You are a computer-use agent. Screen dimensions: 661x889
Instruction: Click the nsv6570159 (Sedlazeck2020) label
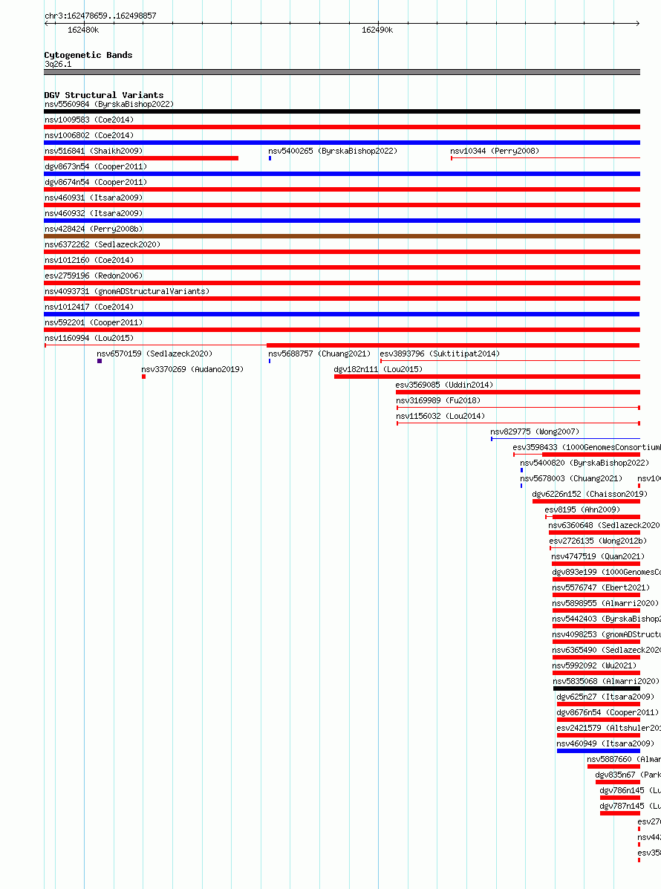coord(154,354)
